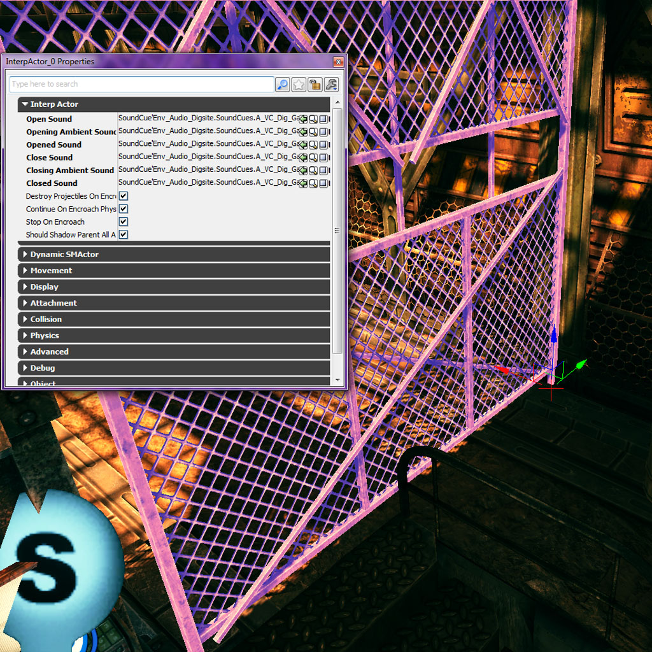Image resolution: width=652 pixels, height=652 pixels.
Task: Expand the Attachment category
Action: click(x=25, y=302)
